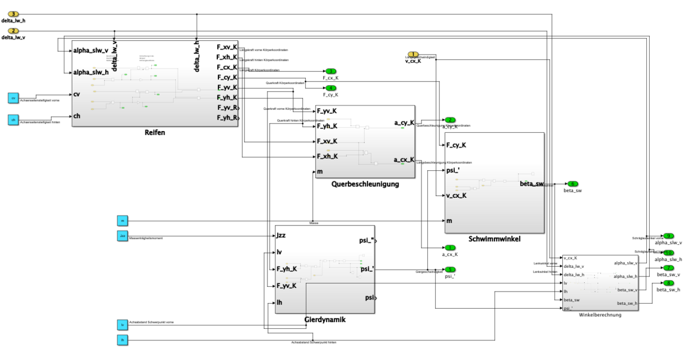Select the F_cy_K output port
690x349 pixels.
coord(331,88)
